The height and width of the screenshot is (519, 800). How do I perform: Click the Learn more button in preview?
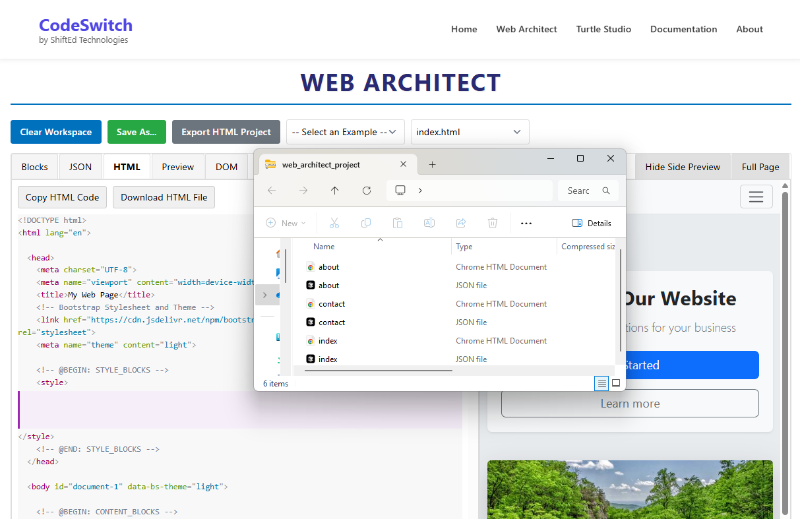(x=630, y=404)
